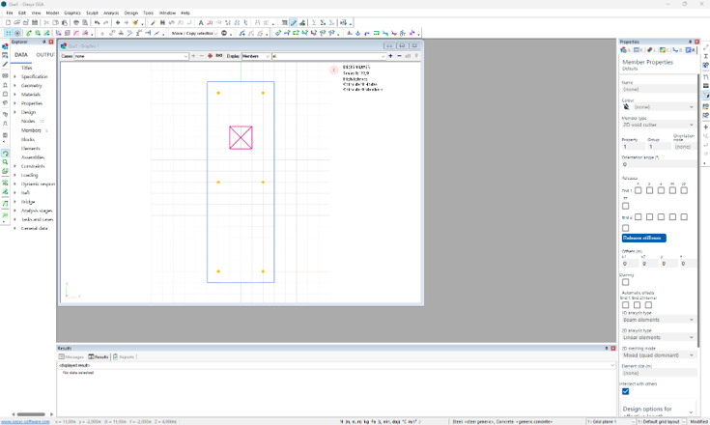Open the Sculpt menu
This screenshot has height=425, width=710.
click(x=92, y=13)
